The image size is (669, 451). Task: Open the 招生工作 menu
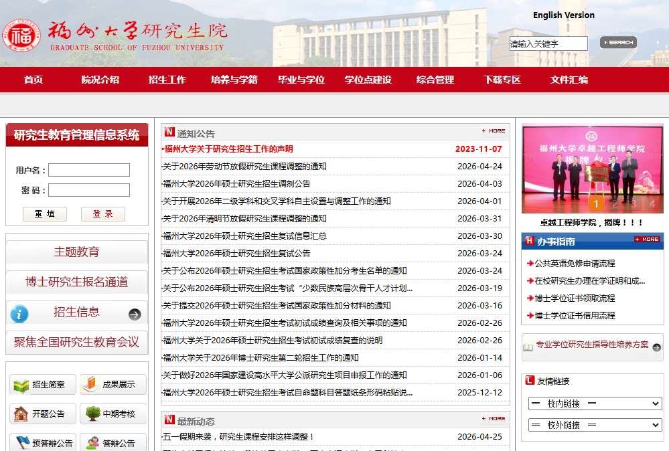click(167, 80)
